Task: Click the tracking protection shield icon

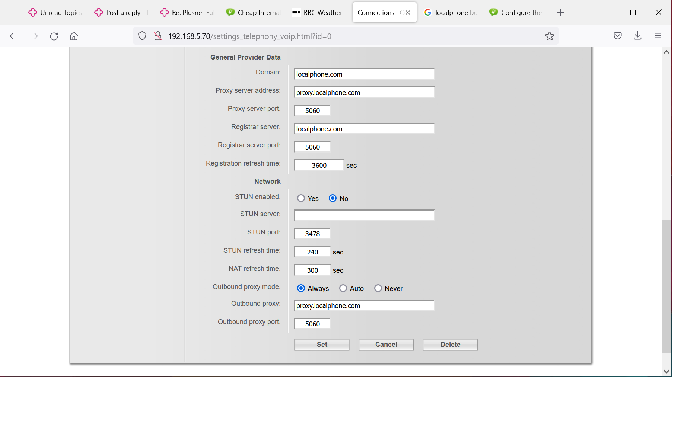Action: [x=142, y=36]
